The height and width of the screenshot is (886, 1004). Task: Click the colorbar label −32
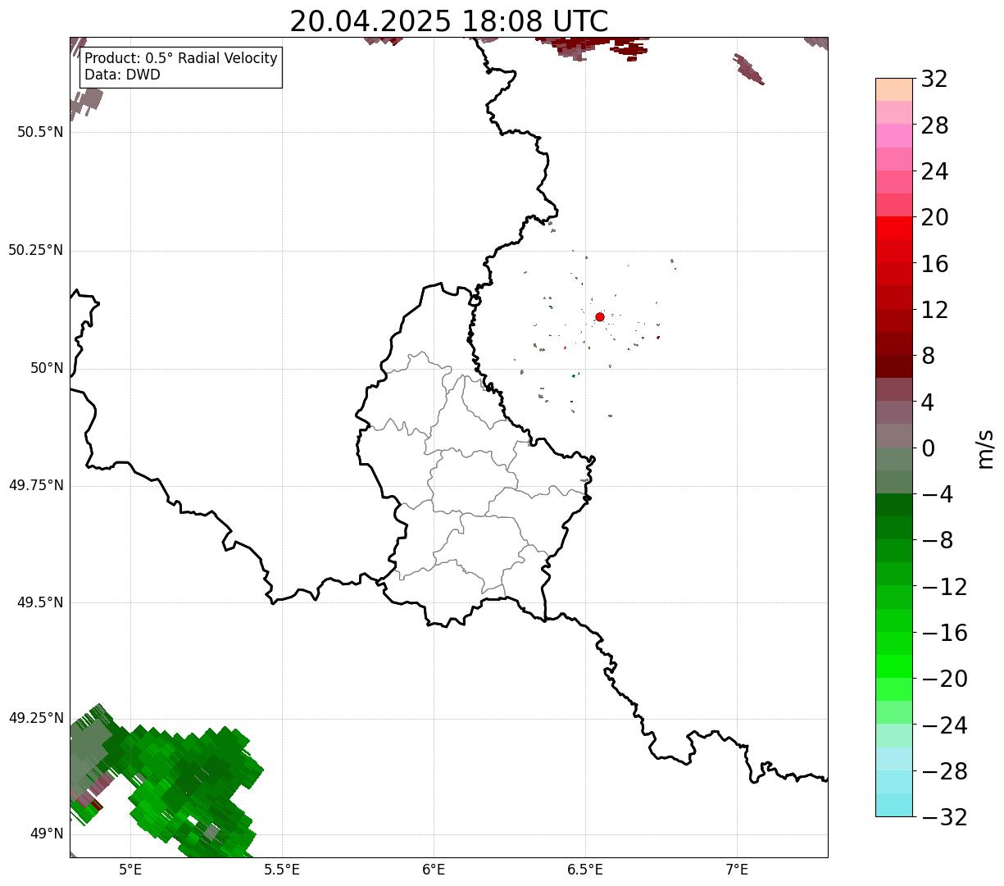944,817
